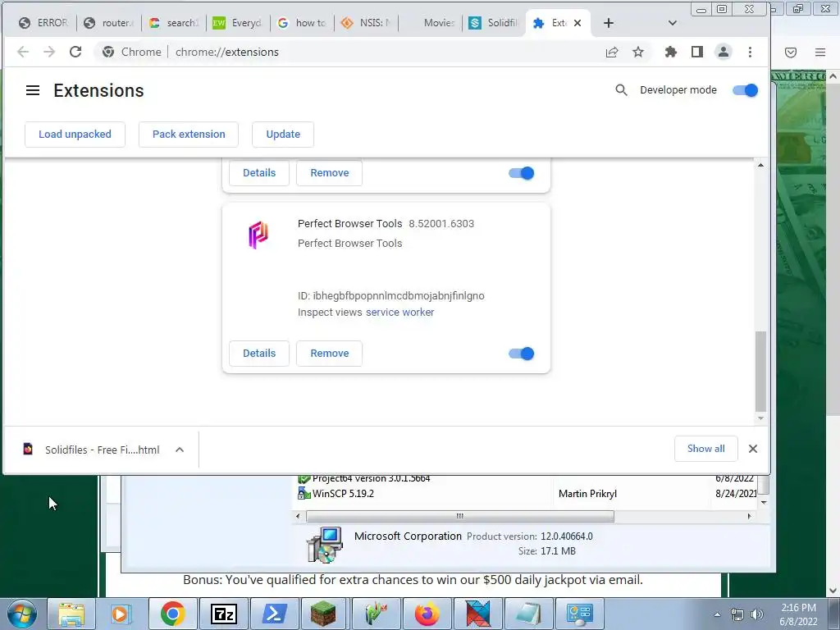Open Minecraft block icon in taskbar
840x630 pixels.
[323, 614]
